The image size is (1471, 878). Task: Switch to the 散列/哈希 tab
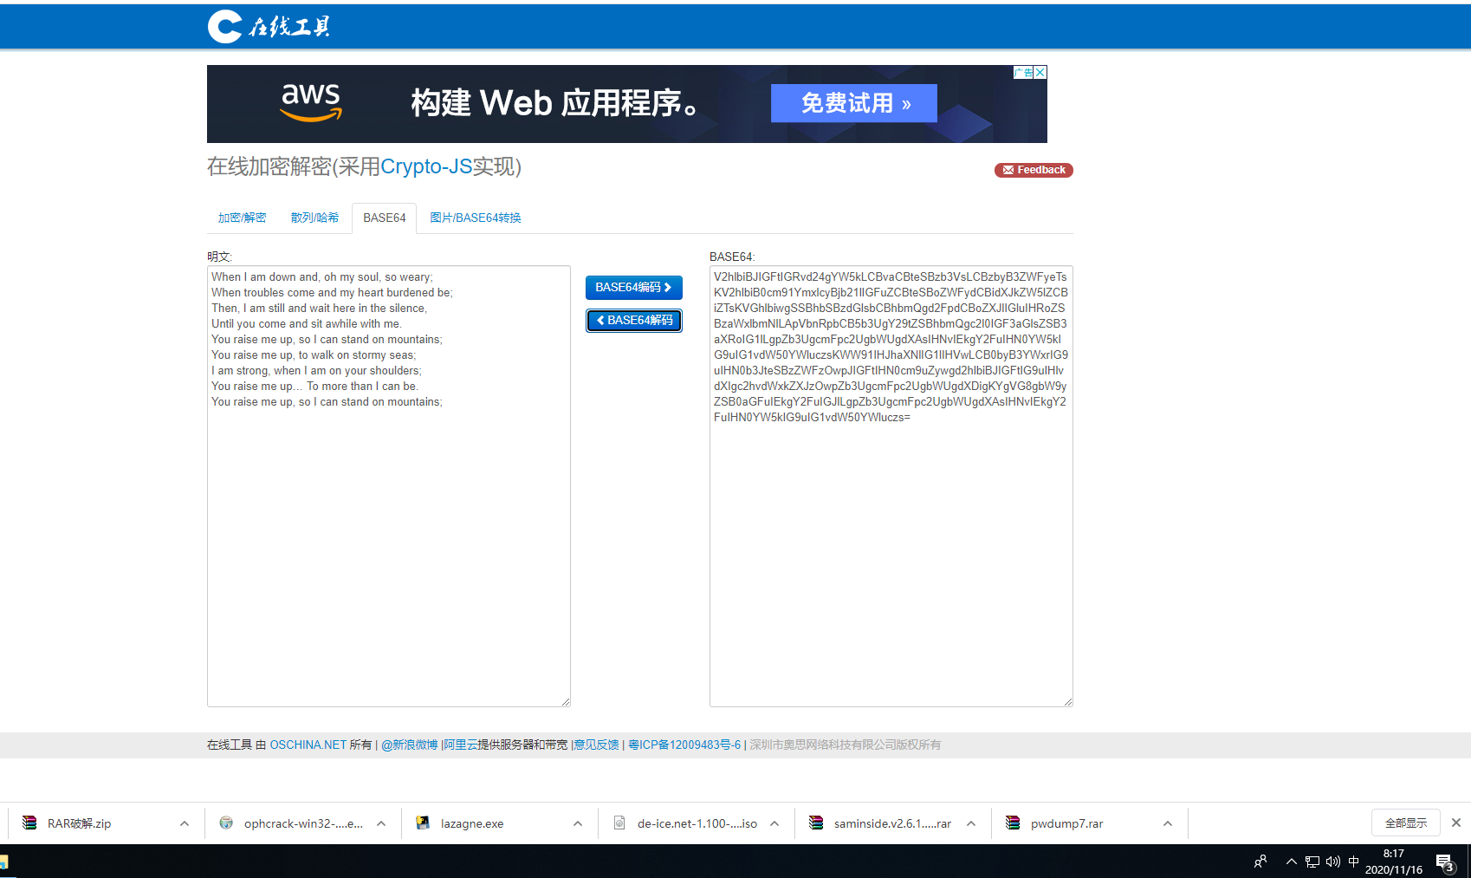point(314,218)
